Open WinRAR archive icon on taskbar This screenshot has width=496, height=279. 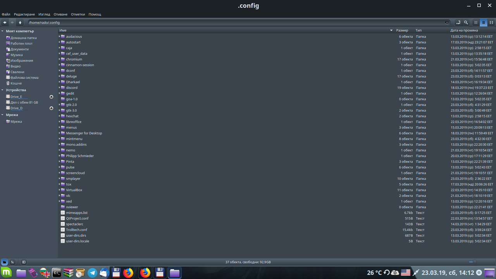pos(69,273)
